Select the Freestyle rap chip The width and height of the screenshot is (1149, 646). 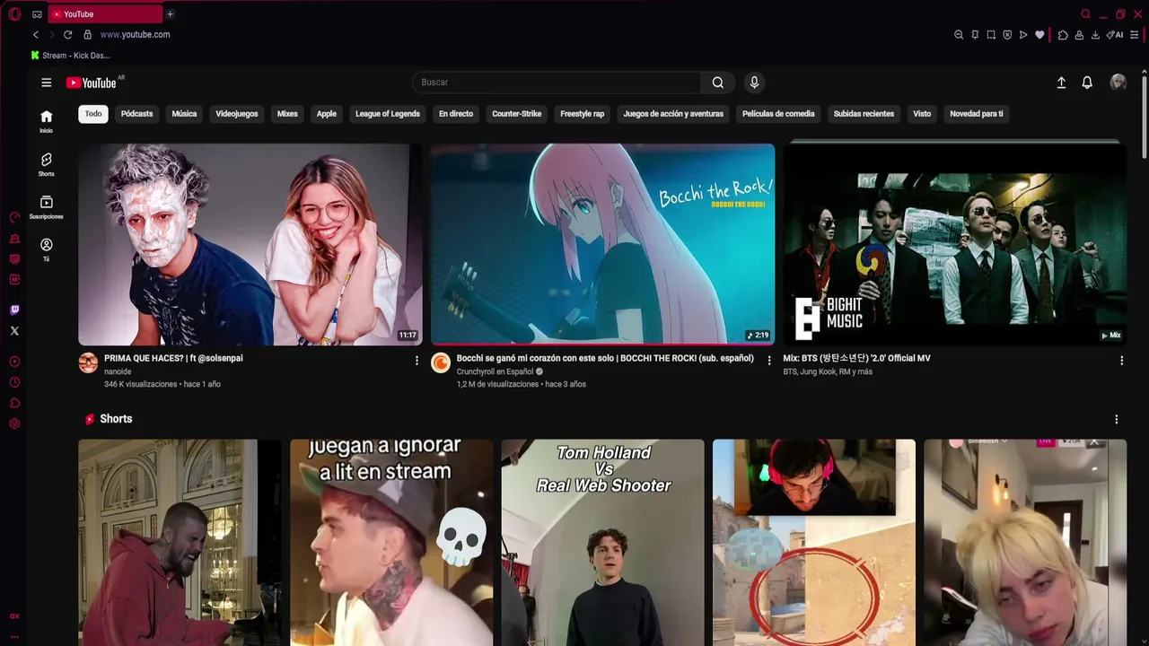tap(583, 114)
